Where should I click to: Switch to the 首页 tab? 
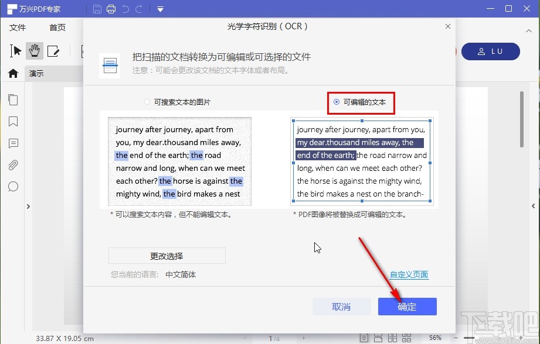(x=57, y=27)
